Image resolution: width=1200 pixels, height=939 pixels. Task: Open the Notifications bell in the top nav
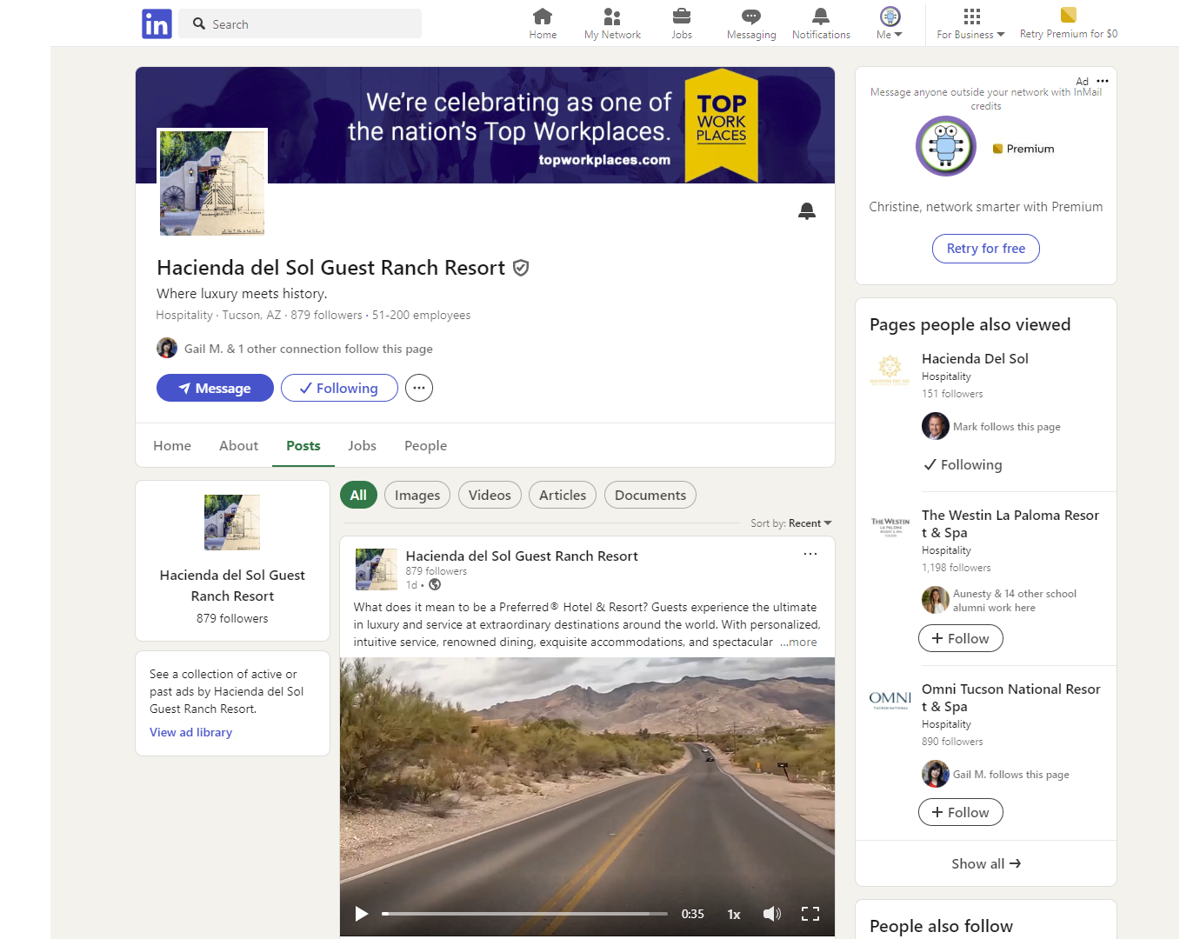[x=821, y=23]
